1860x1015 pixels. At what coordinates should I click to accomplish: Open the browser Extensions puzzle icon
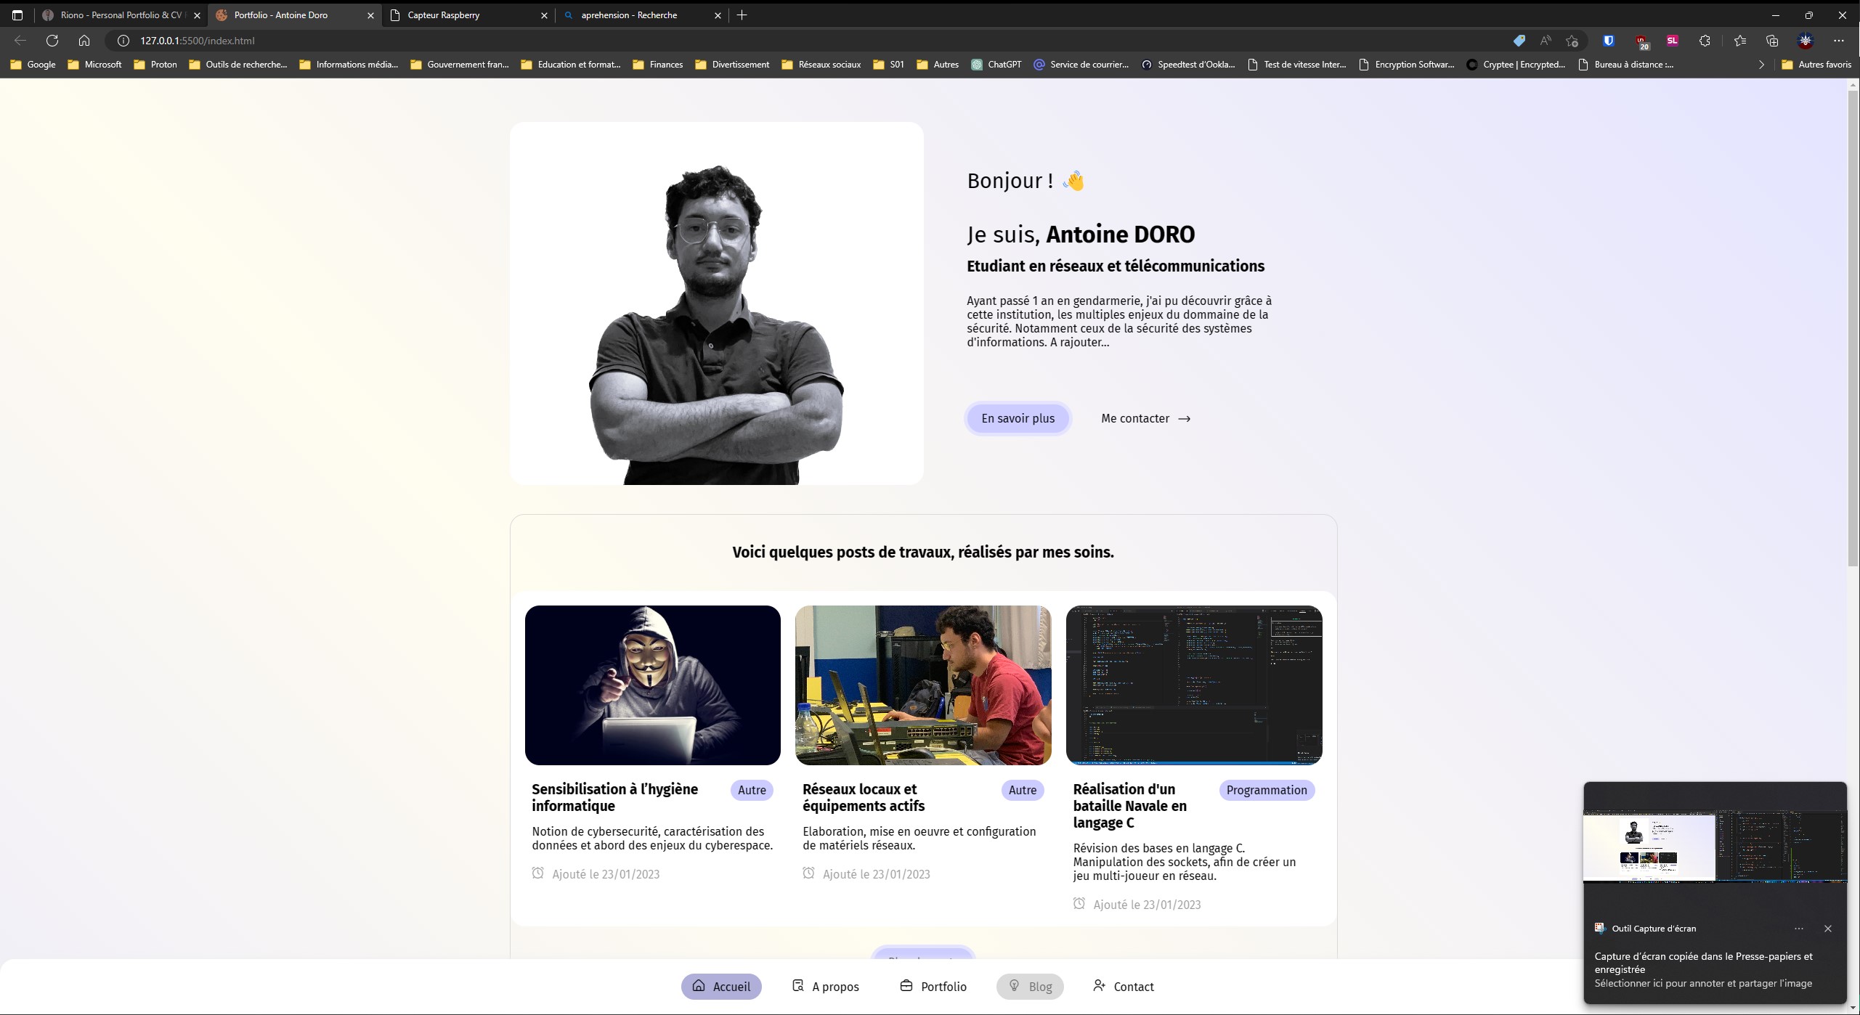1705,41
